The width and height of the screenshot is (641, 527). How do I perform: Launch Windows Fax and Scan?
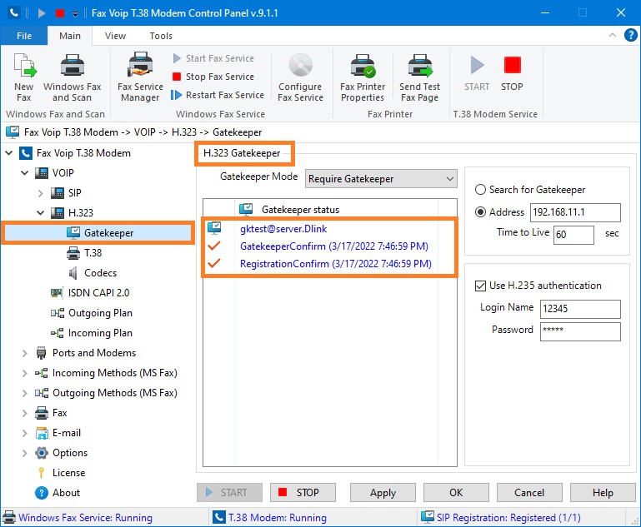[x=72, y=77]
